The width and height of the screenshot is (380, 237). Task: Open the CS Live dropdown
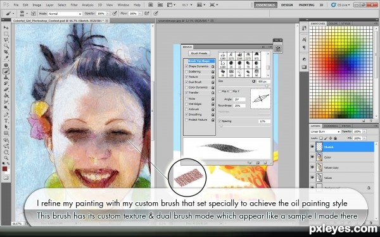pyautogui.click(x=341, y=5)
